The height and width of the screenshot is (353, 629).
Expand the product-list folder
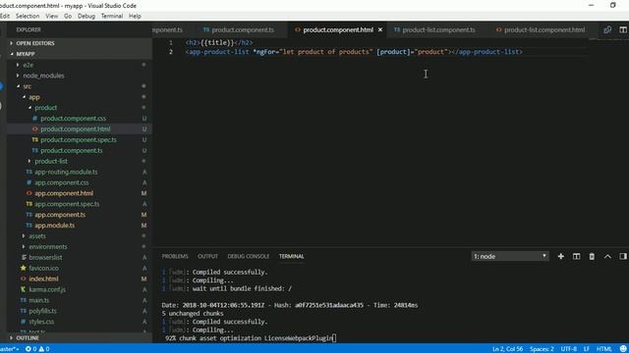tap(50, 161)
